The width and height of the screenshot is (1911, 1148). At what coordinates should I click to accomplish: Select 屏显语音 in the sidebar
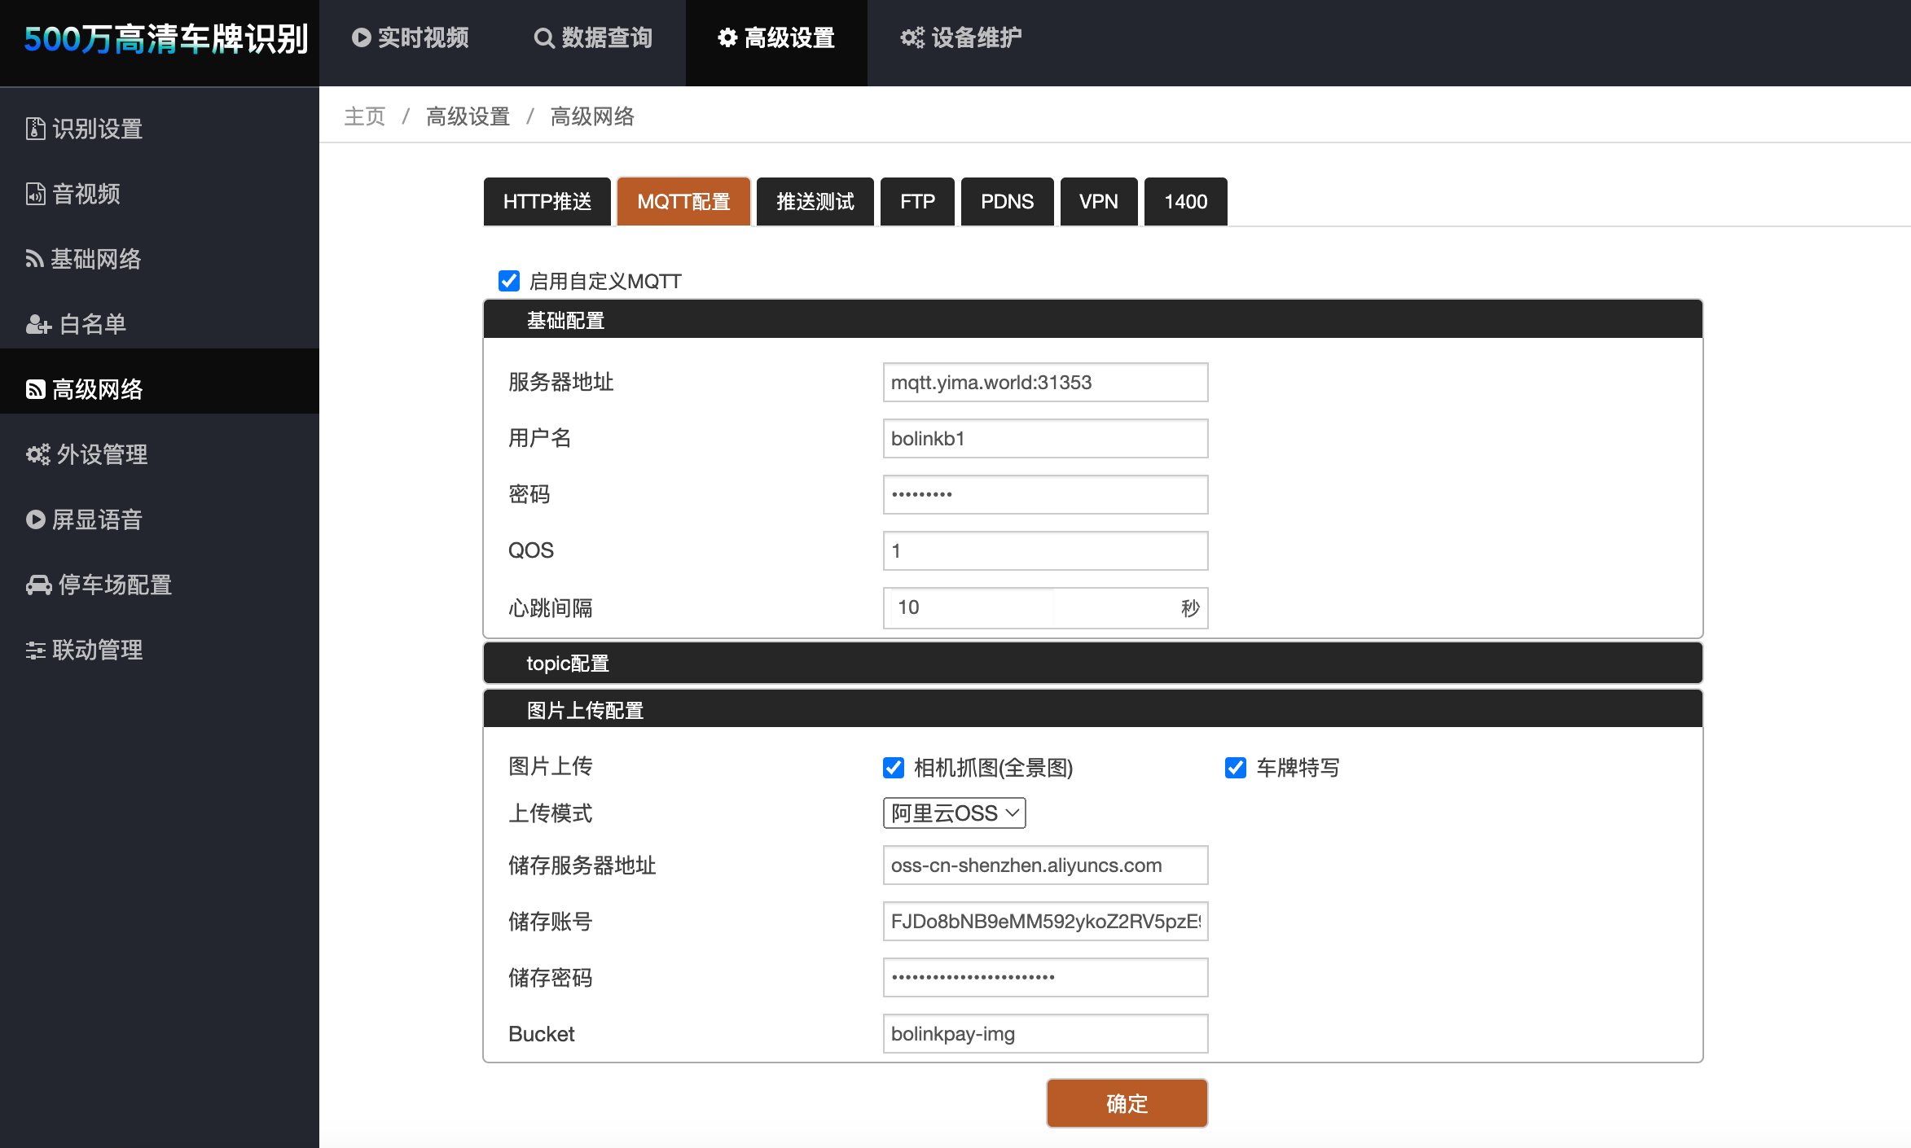click(x=160, y=519)
